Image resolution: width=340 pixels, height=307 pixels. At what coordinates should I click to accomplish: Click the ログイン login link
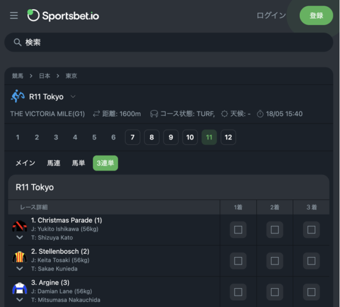[271, 16]
